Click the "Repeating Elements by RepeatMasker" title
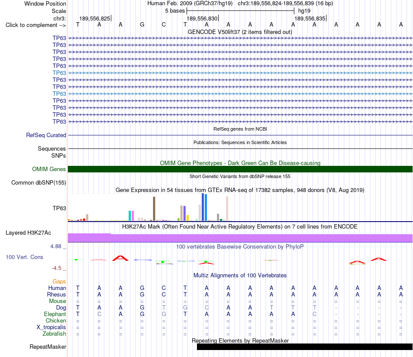This screenshot has height=357, width=413. tap(240, 340)
